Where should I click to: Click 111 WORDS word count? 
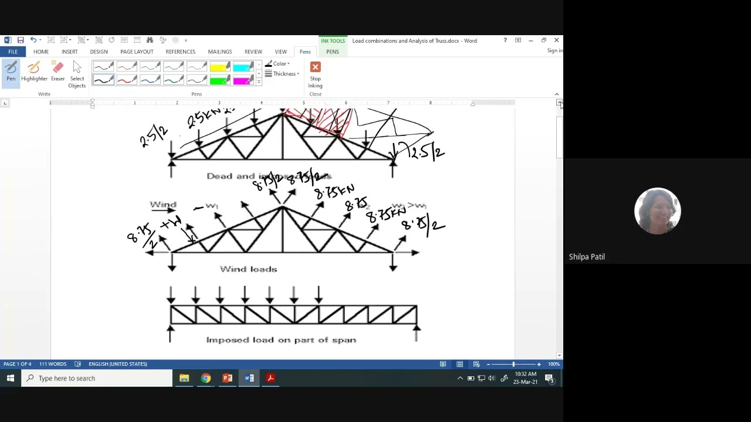53,364
